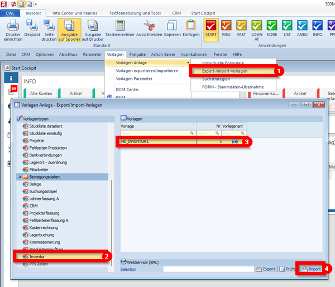Click the Selektion input field
The height and width of the screenshot is (287, 335).
[x=208, y=269]
